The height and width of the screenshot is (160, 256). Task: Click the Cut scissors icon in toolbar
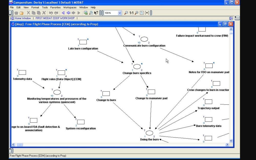coord(28,13)
